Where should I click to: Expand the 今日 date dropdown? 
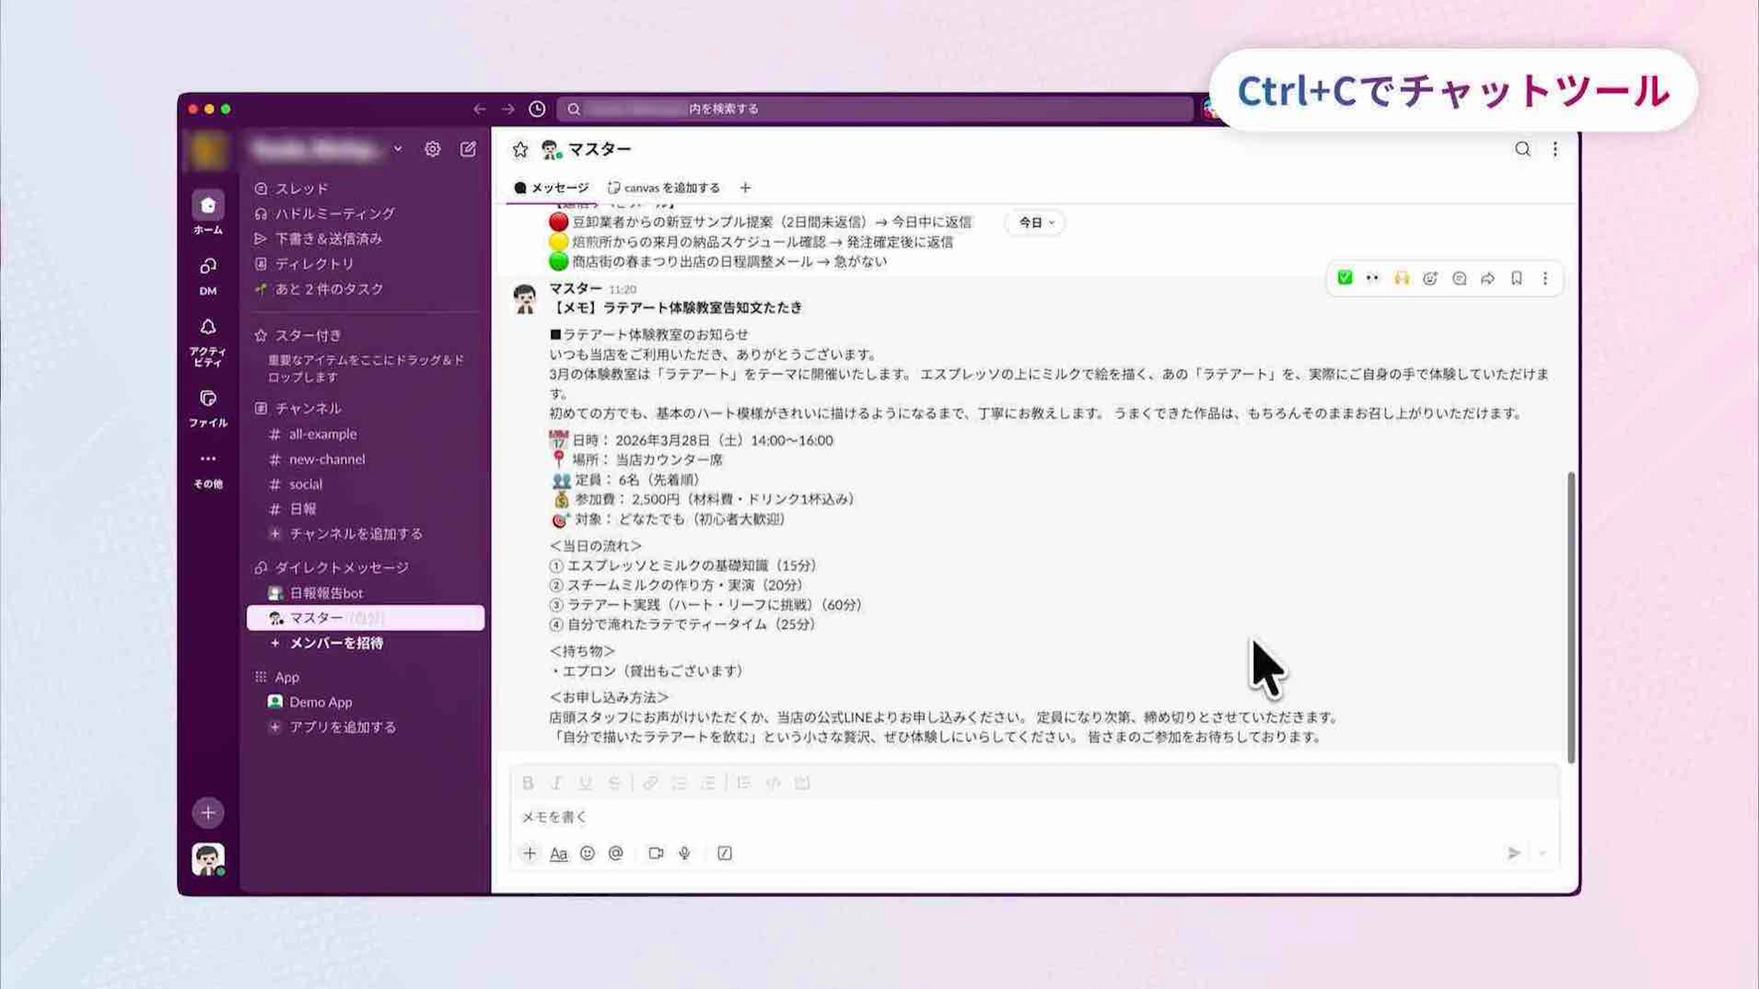click(1035, 223)
